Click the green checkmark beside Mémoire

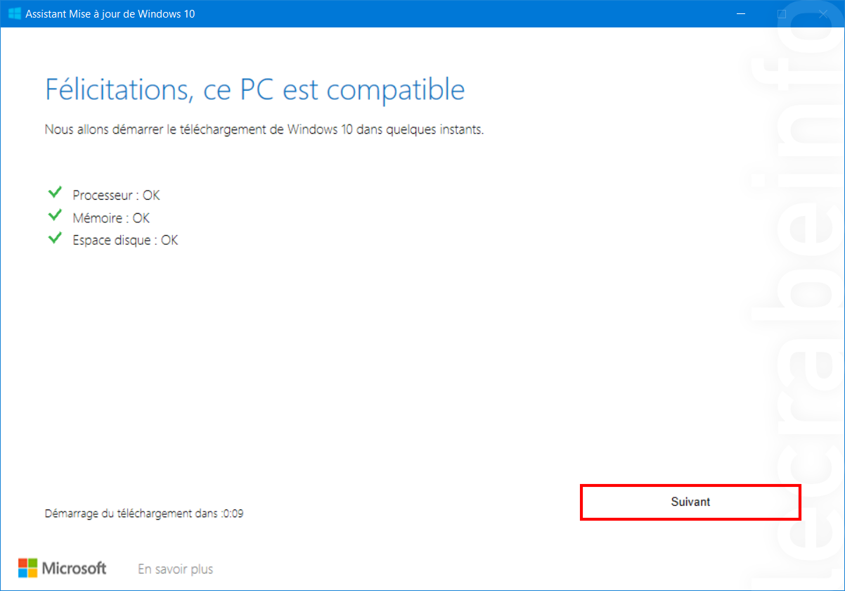54,215
